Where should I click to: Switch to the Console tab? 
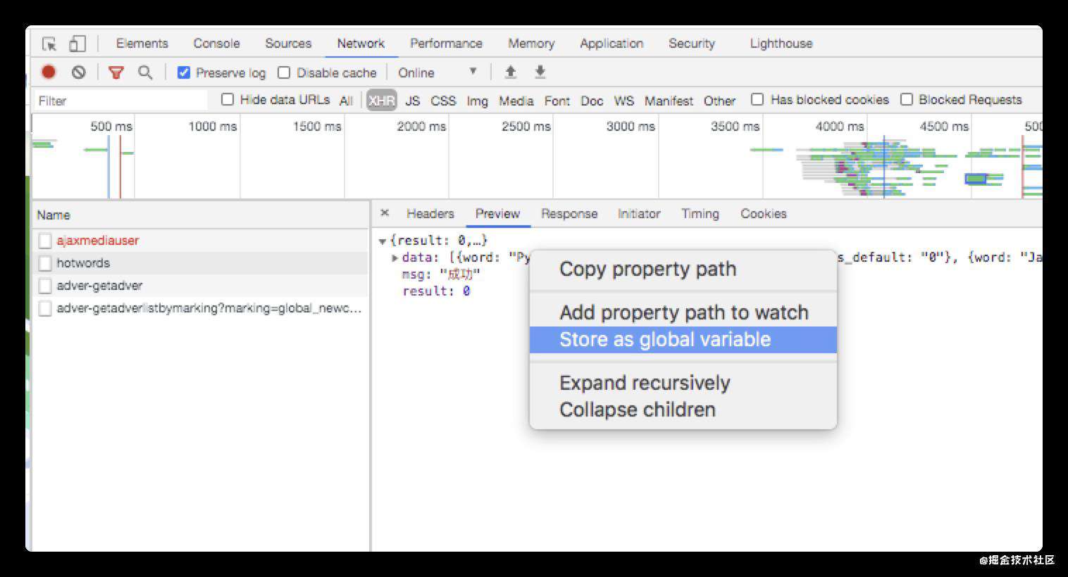coord(216,44)
